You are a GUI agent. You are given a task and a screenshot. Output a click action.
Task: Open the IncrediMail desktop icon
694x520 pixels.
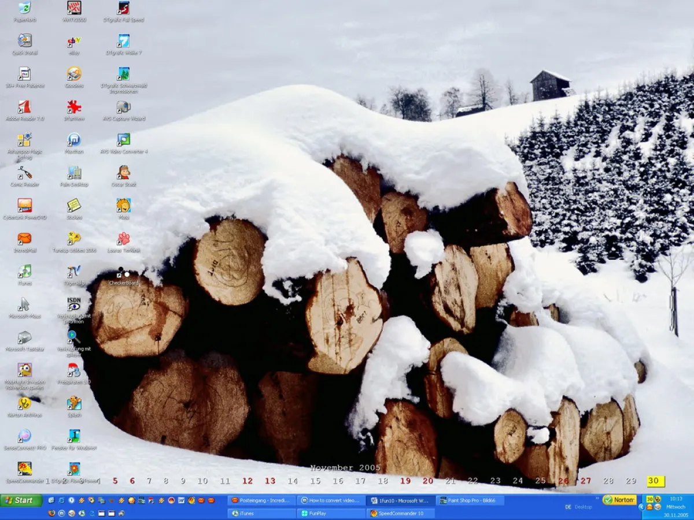coord(24,239)
